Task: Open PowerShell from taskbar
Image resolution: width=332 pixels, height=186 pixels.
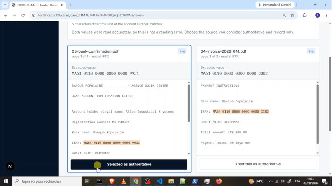Action: click(x=195, y=181)
